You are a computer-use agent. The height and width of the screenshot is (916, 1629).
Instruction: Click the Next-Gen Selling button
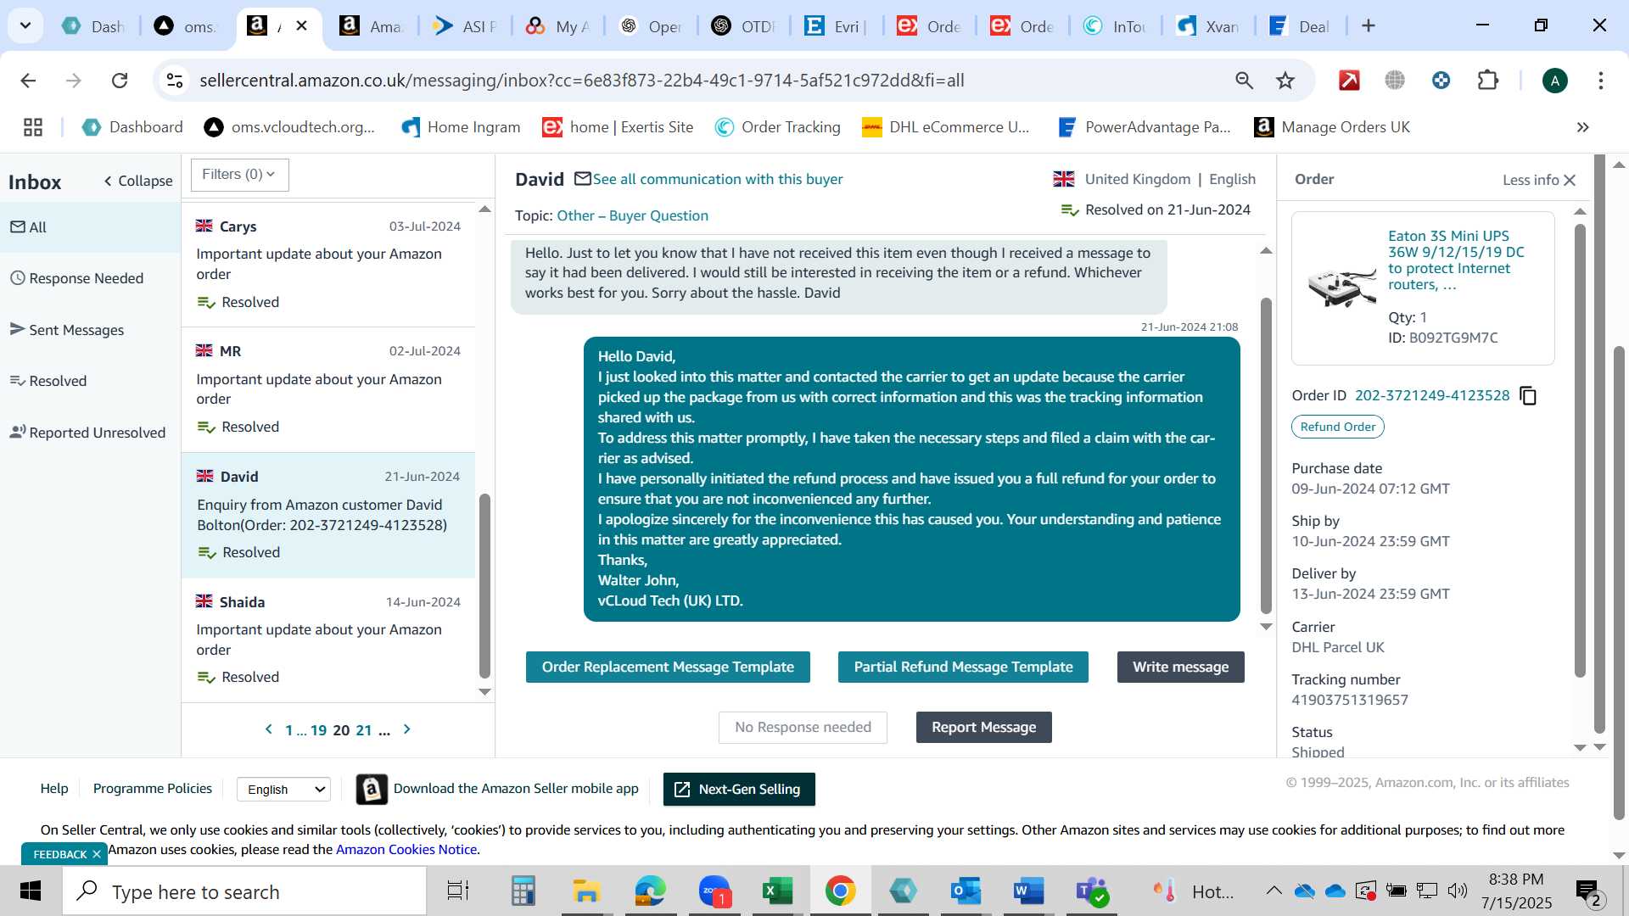(x=739, y=790)
